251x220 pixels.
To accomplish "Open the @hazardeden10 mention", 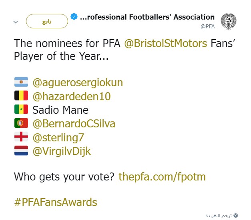I will click(71, 96).
